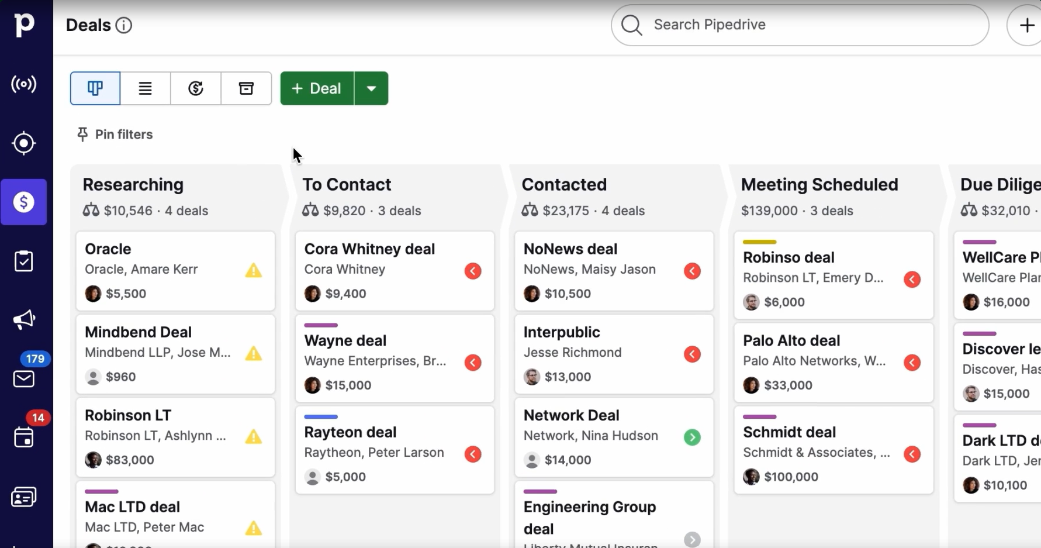This screenshot has height=548, width=1041.
Task: Focus the Search Pipedrive field
Action: 800,25
